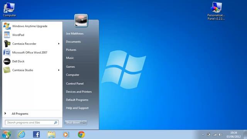Open Devices and Printers
Screen dimensions: 247x139
[x=79, y=92]
